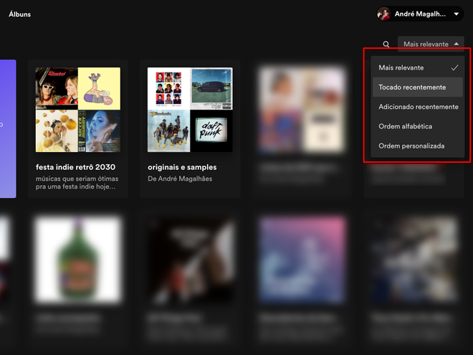Open the André Magalh... account menu
Screen dimensions: 473x355
[420, 14]
